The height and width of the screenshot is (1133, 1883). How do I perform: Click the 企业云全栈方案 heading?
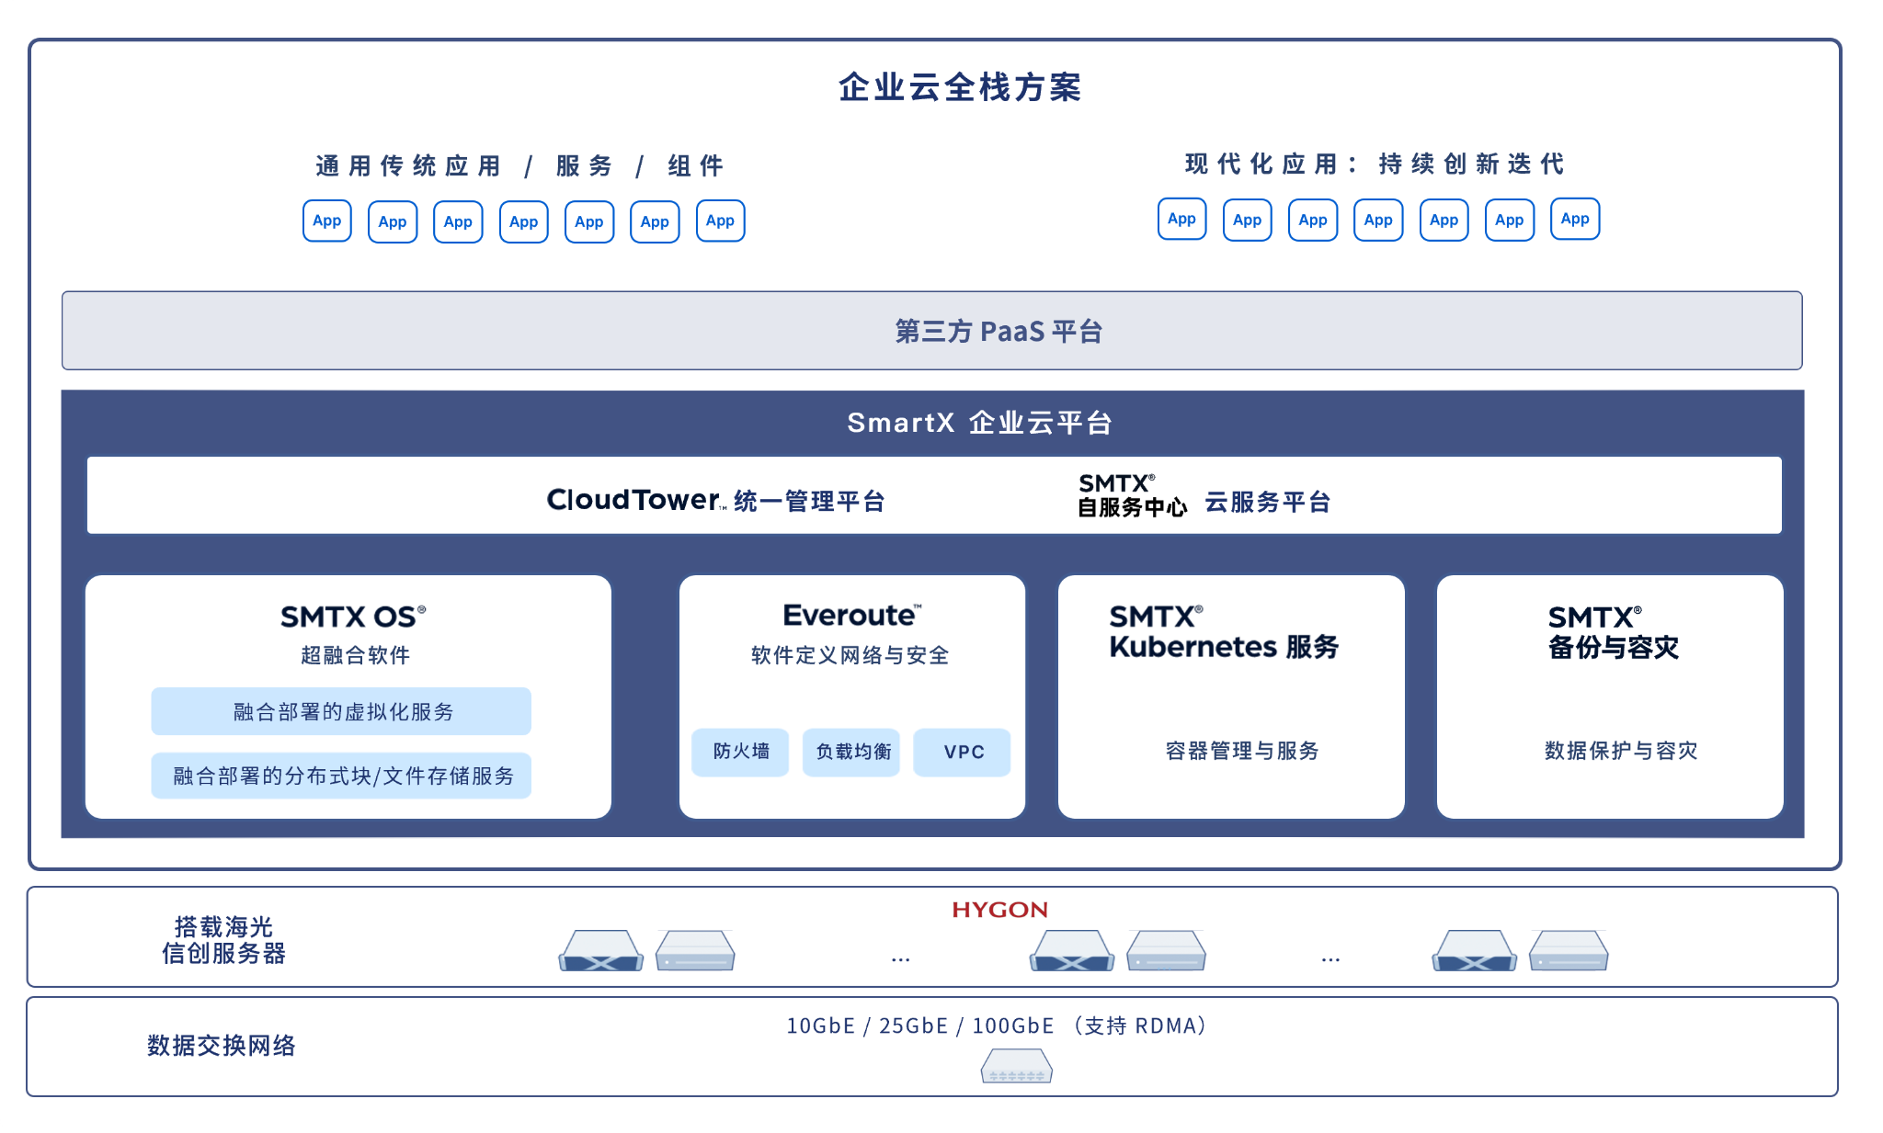pyautogui.click(x=959, y=88)
